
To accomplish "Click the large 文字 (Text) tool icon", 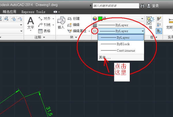I will tap(31, 22).
